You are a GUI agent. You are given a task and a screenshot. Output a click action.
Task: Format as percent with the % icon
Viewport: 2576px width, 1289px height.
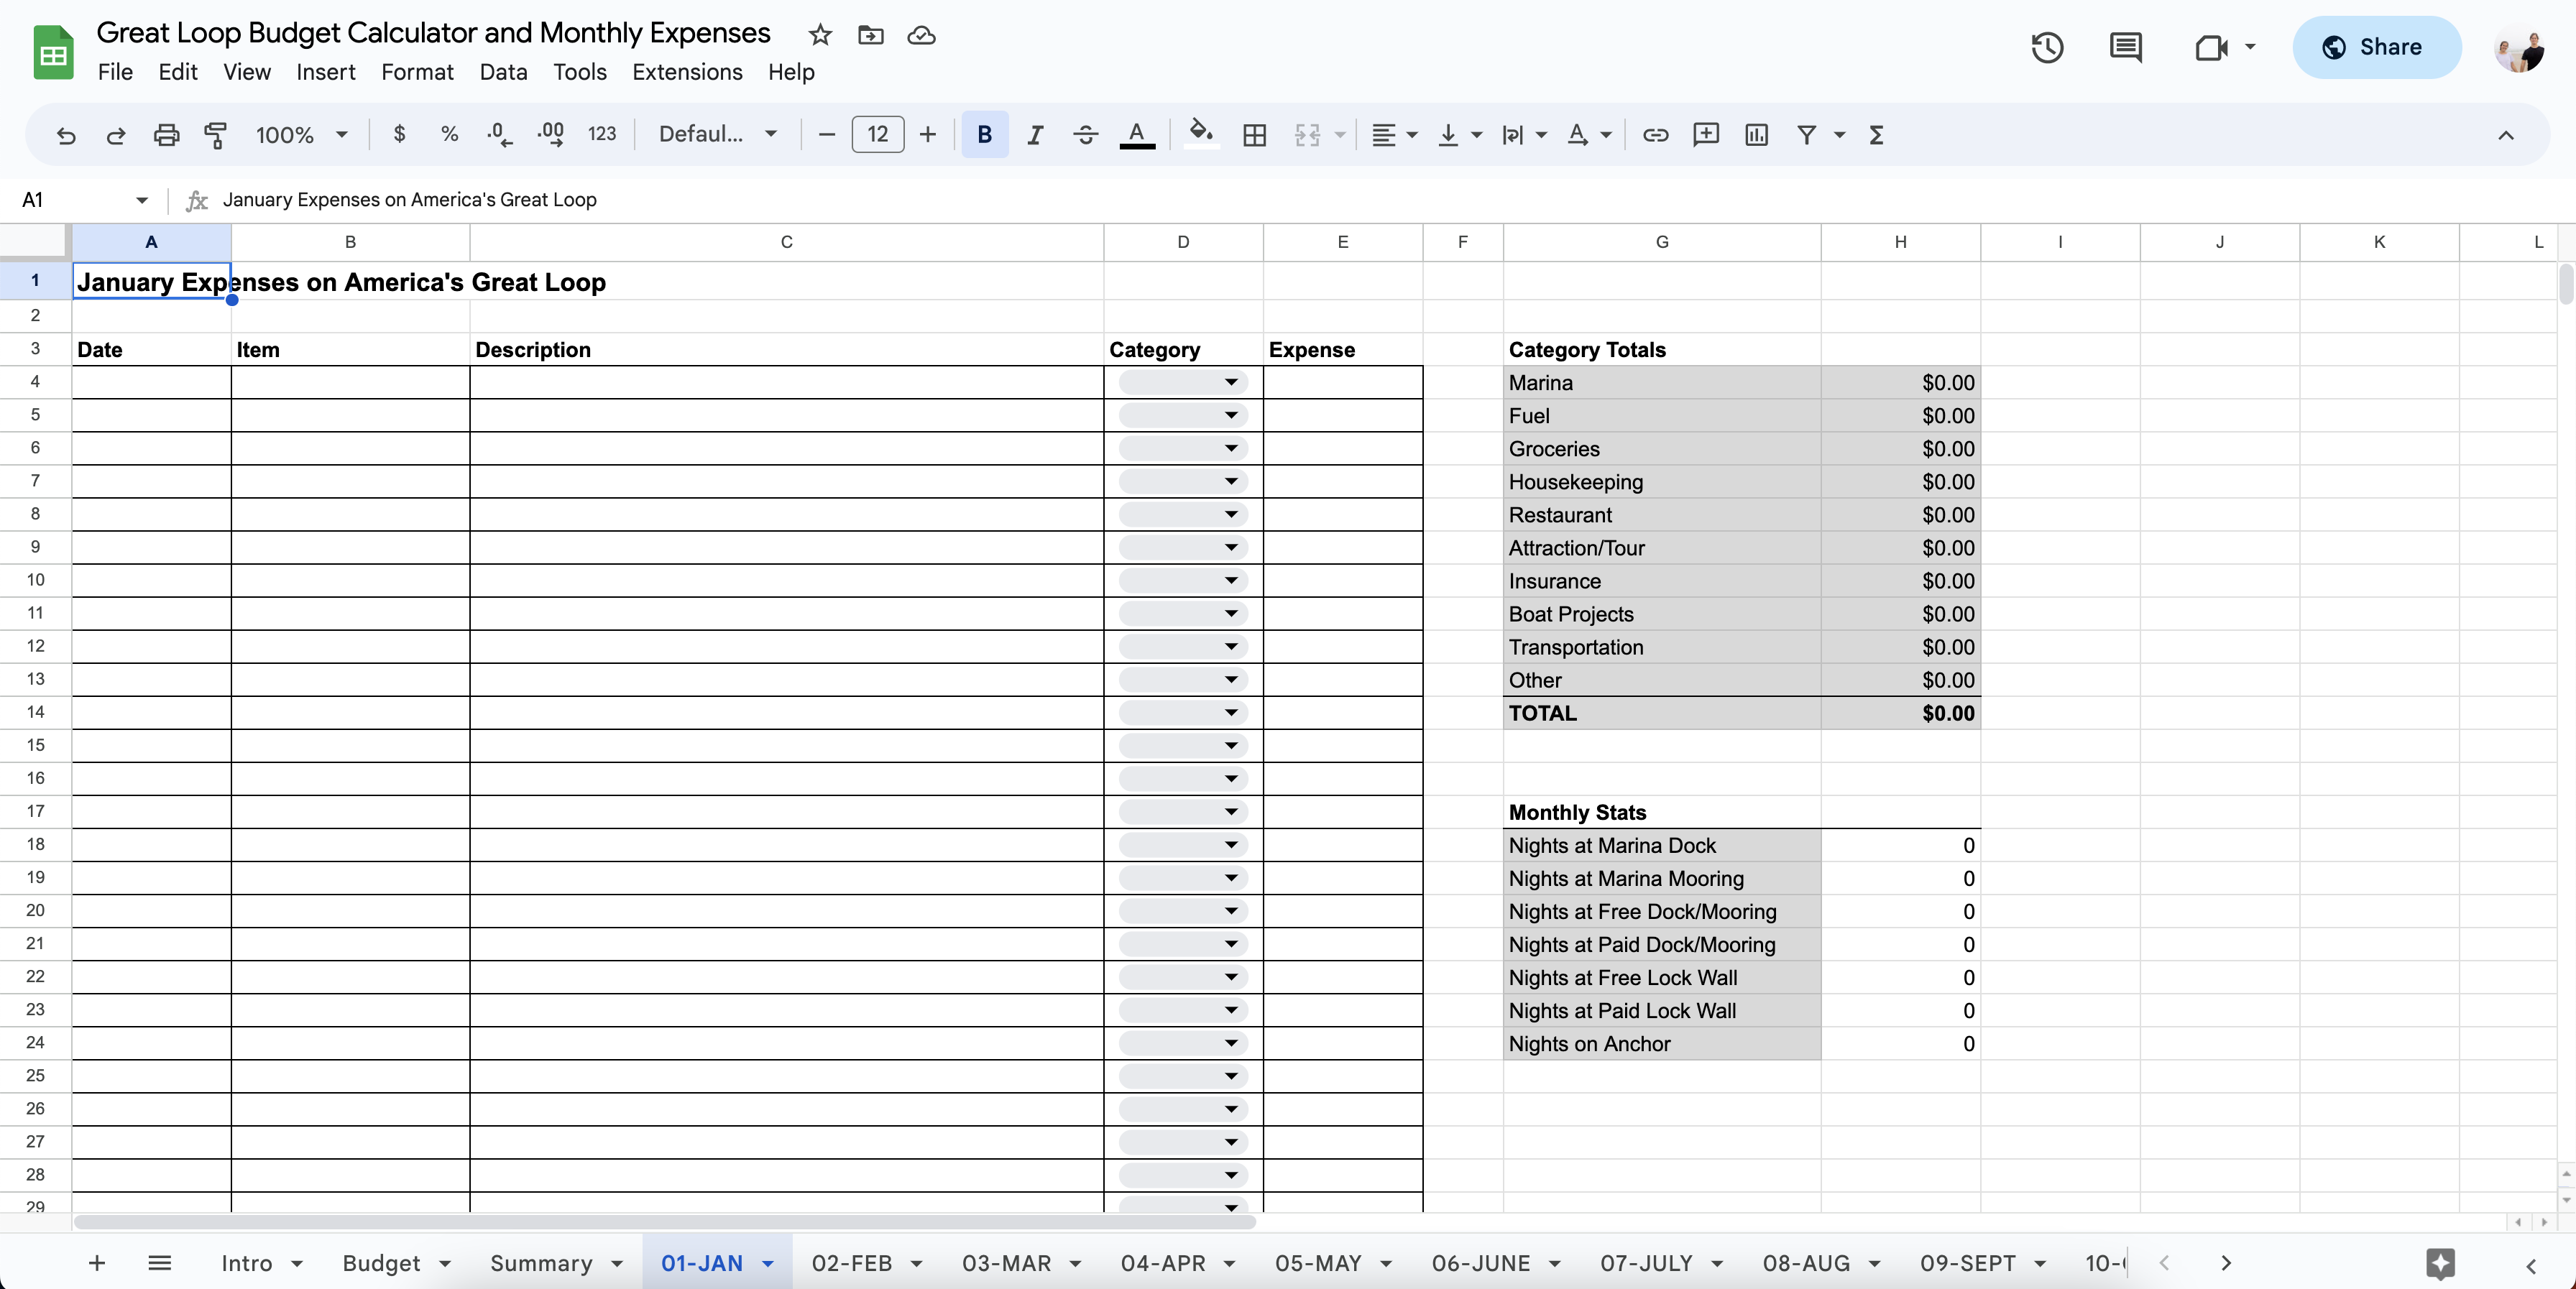point(449,134)
